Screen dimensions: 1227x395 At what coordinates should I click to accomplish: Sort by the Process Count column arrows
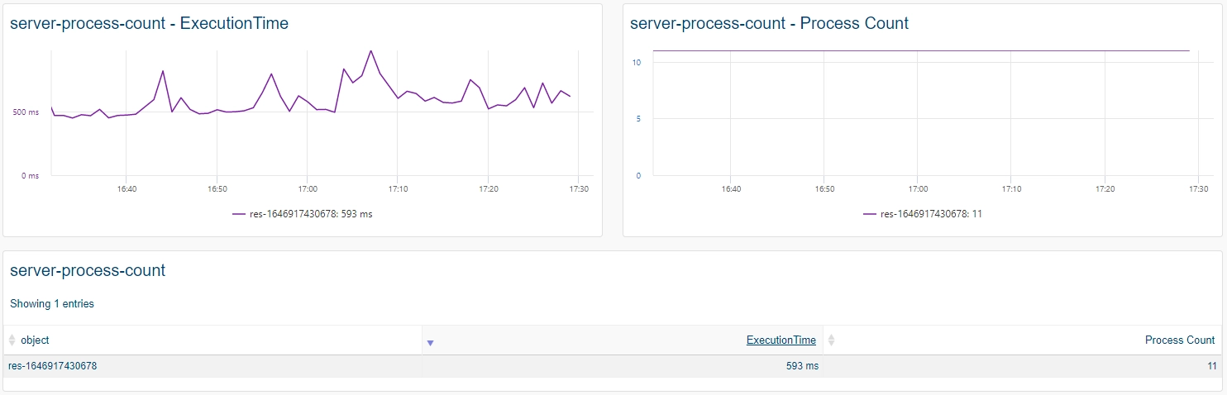[x=832, y=340]
